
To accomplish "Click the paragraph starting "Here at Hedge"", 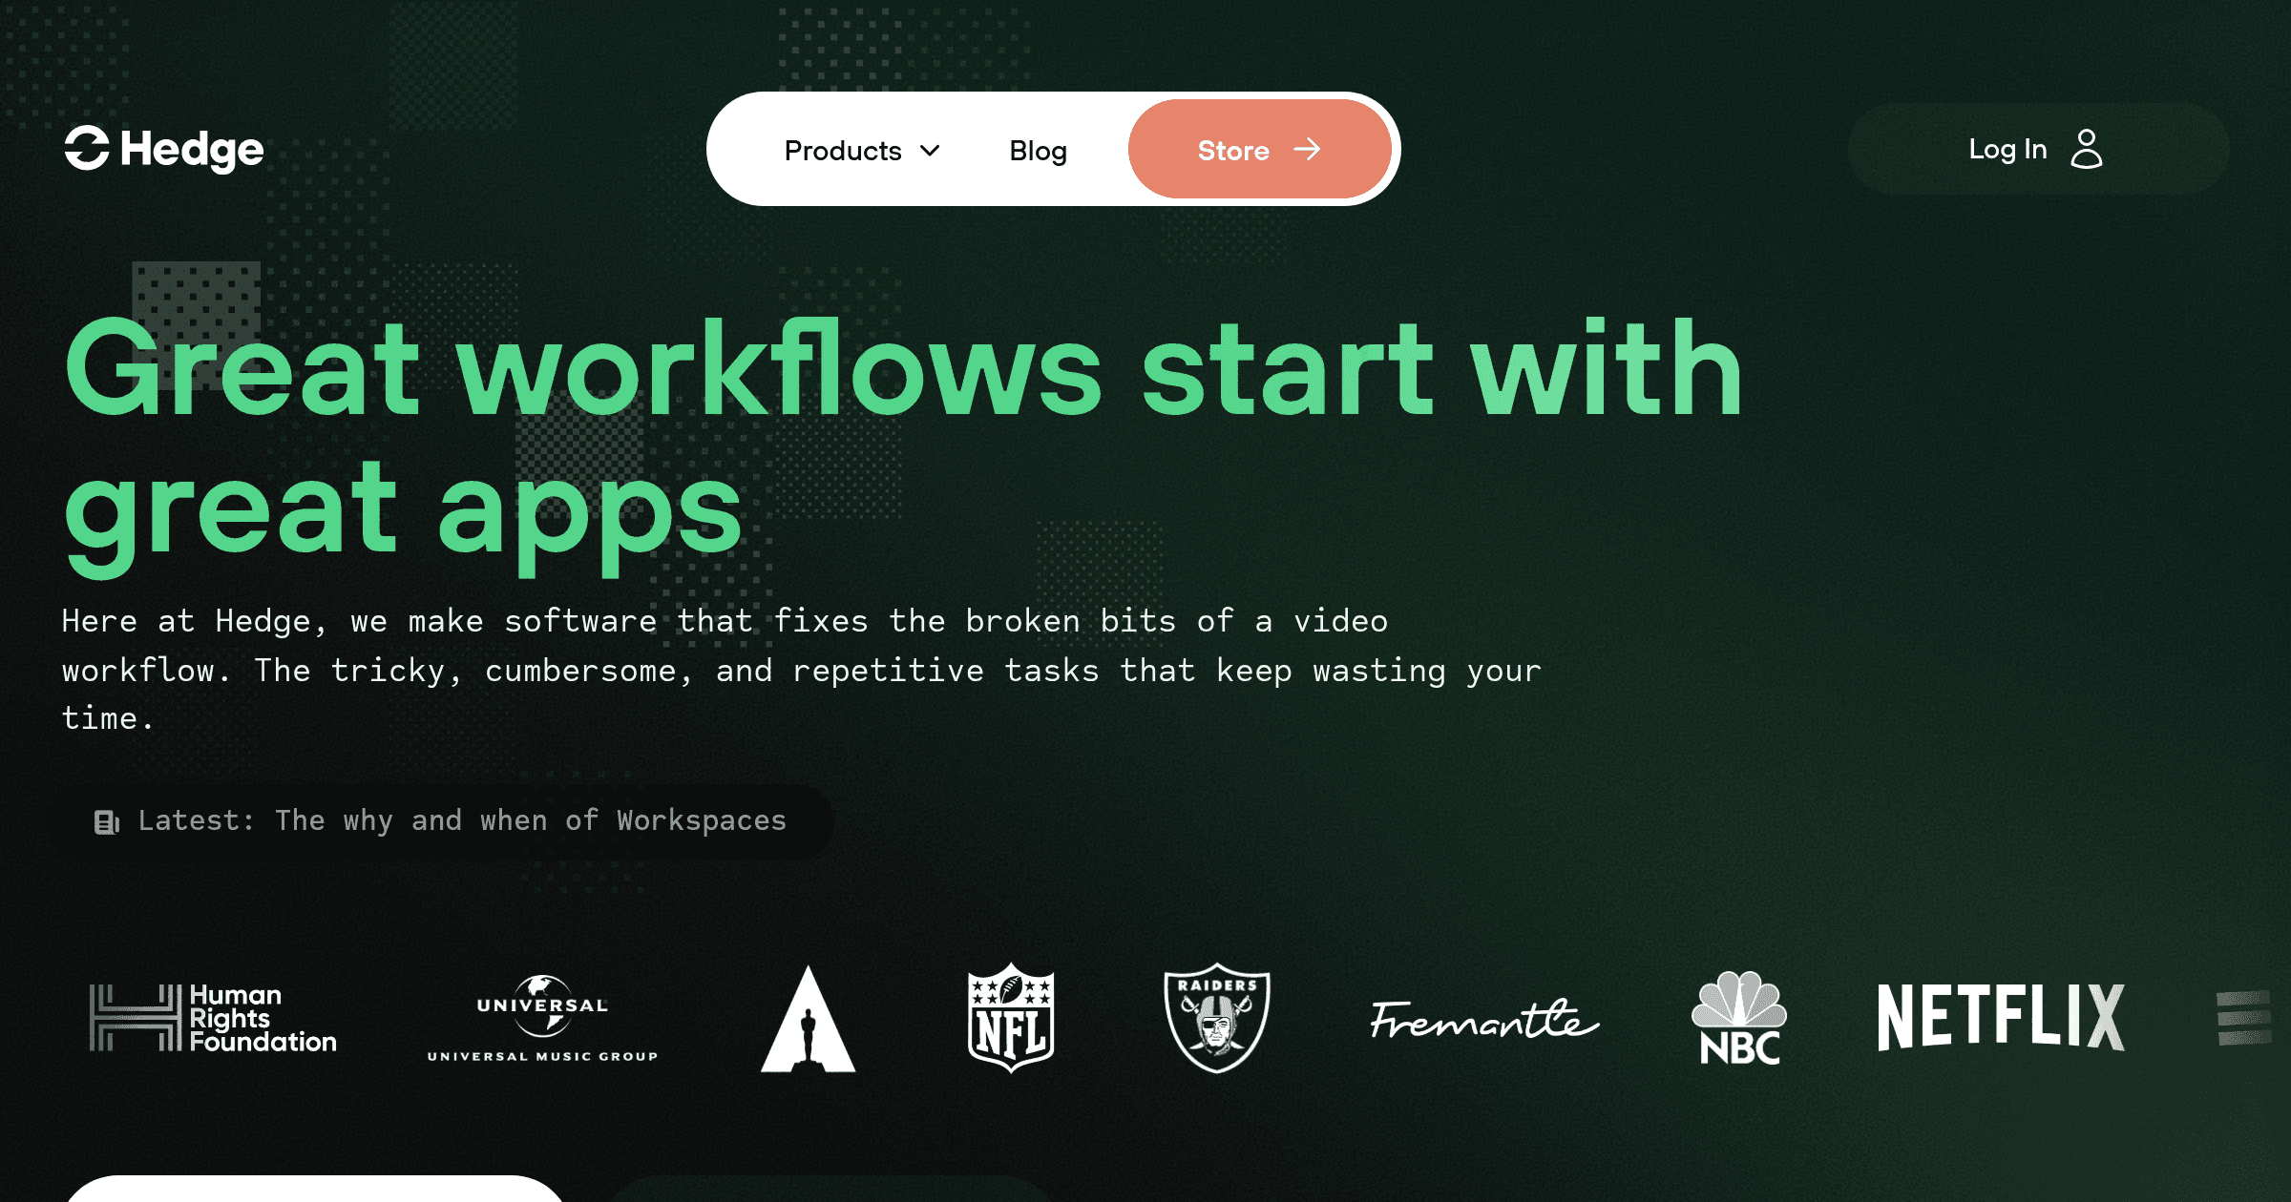I will point(802,670).
